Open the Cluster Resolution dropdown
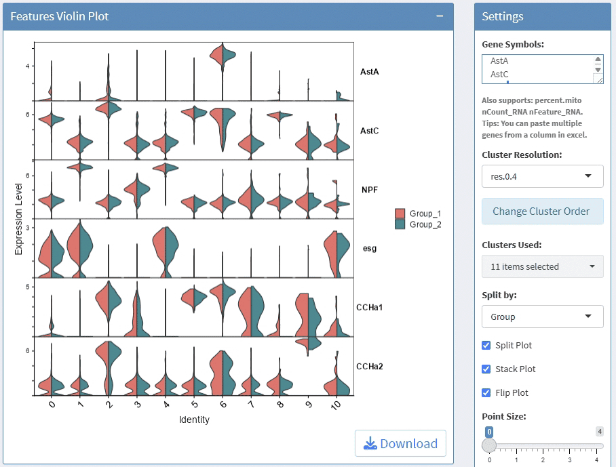The image size is (616, 467). (541, 176)
